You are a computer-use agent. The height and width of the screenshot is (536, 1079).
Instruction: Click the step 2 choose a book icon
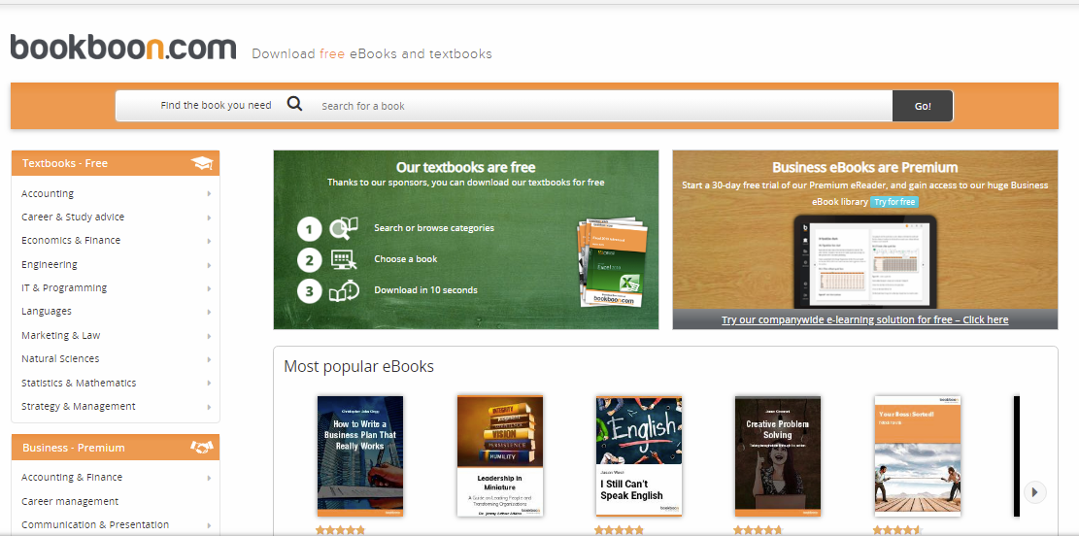pyautogui.click(x=344, y=259)
